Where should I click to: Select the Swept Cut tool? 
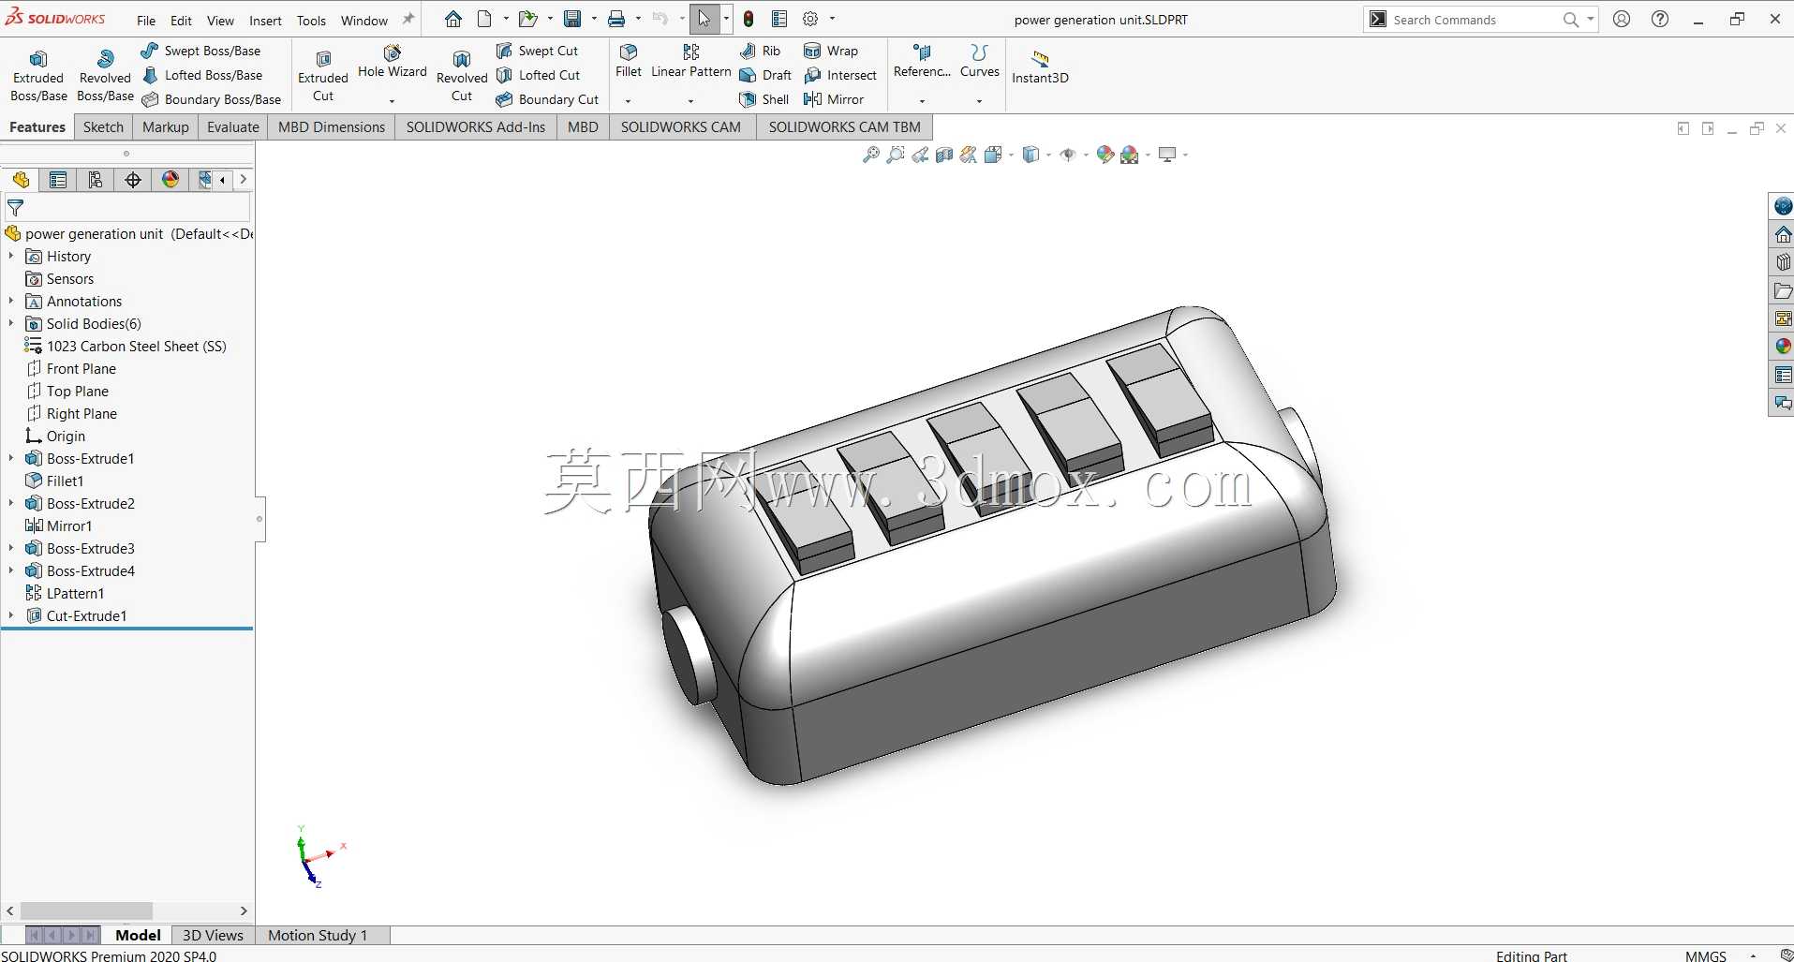click(537, 51)
